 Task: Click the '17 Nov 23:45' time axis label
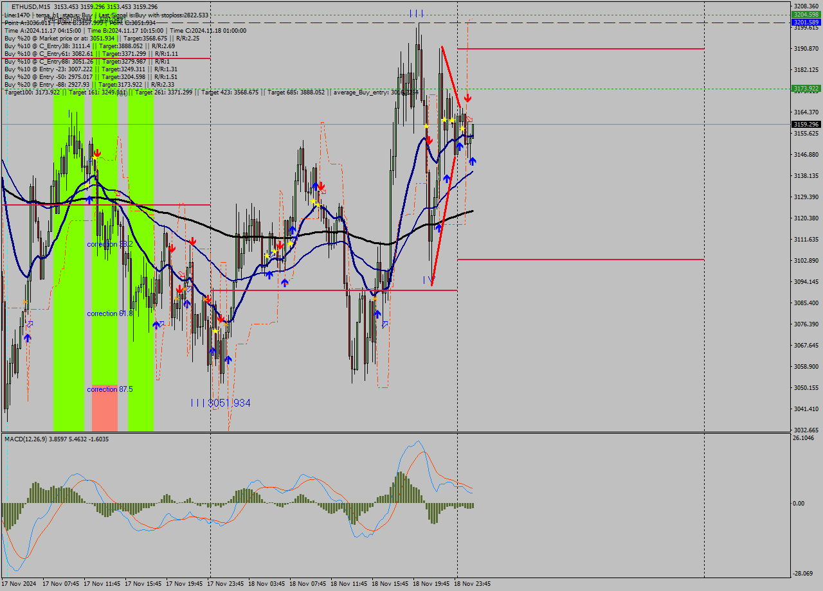[226, 584]
